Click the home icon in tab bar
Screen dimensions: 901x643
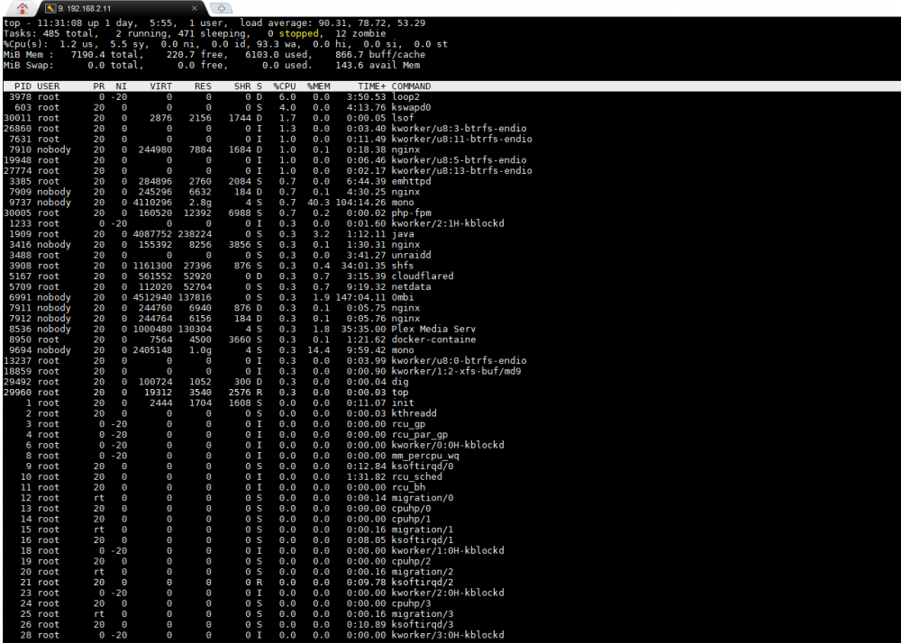point(22,8)
